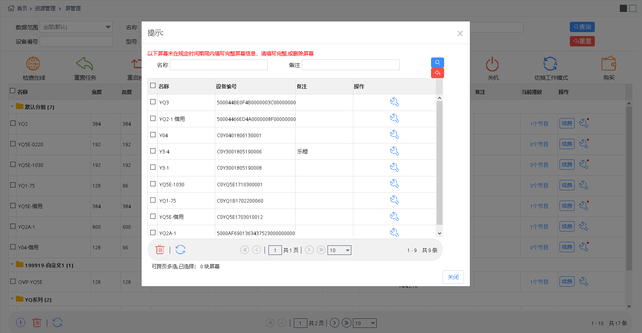Go to the next page in the dialog pager
Image resolution: width=642 pixels, height=333 pixels.
point(309,250)
